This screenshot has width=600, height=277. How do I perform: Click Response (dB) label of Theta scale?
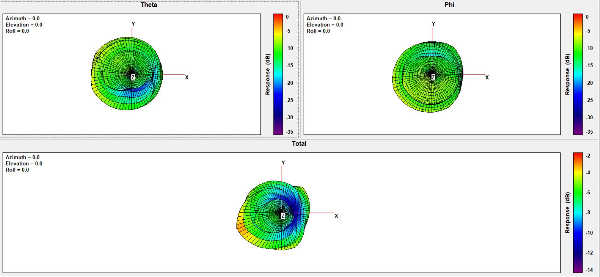pyautogui.click(x=268, y=74)
